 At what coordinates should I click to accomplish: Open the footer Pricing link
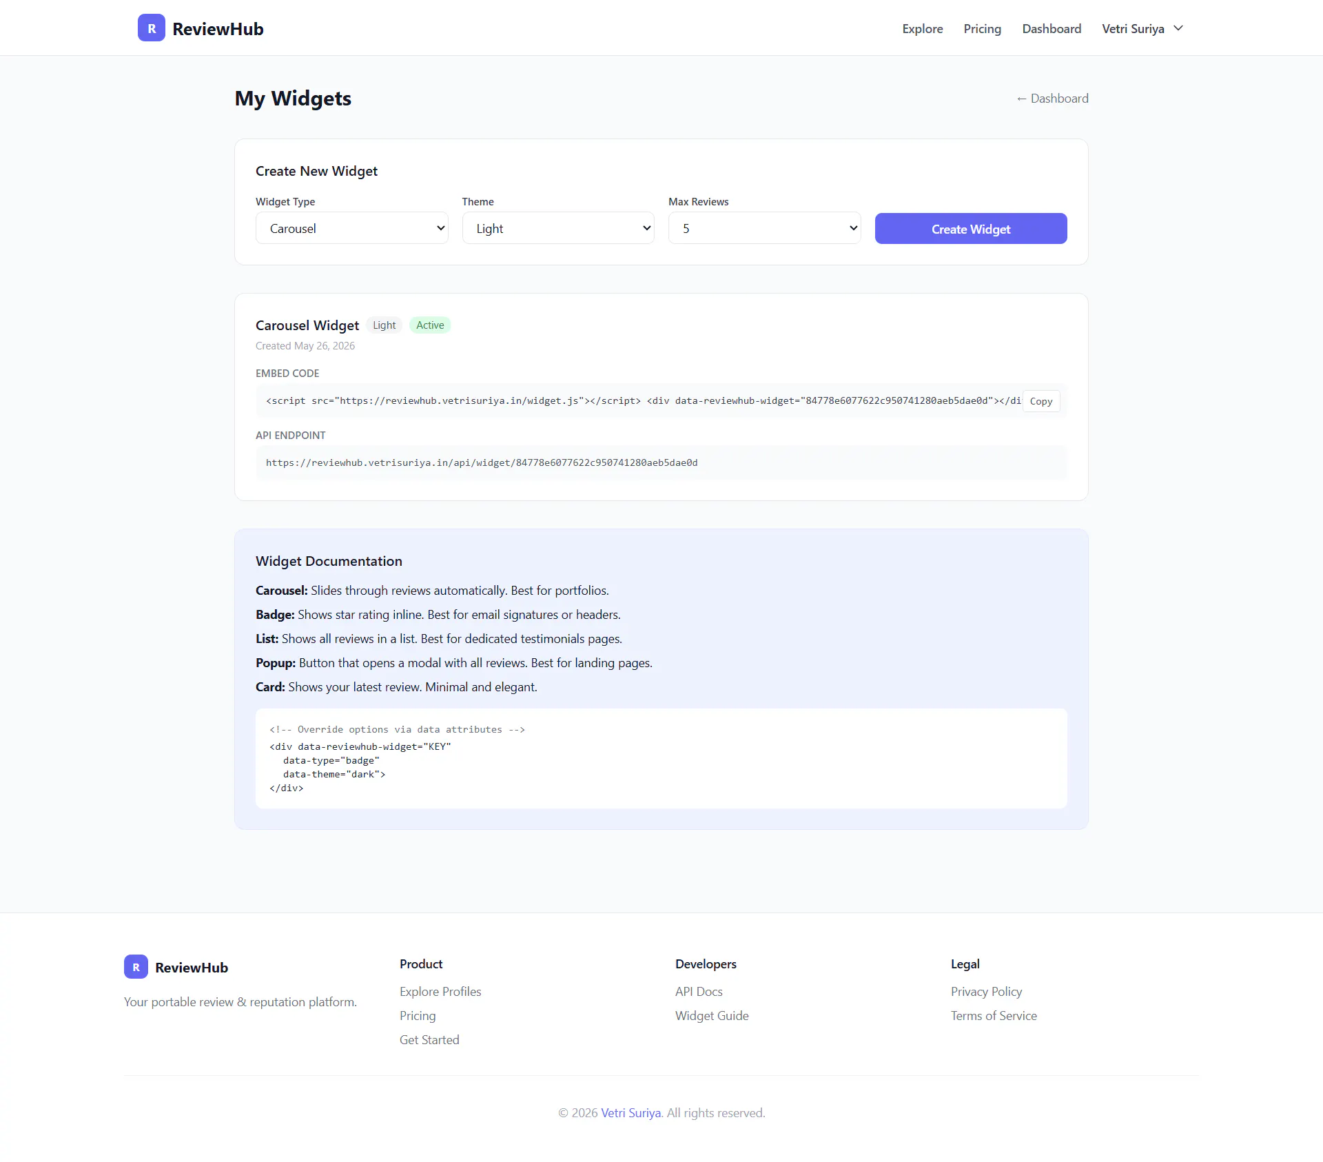(418, 1016)
